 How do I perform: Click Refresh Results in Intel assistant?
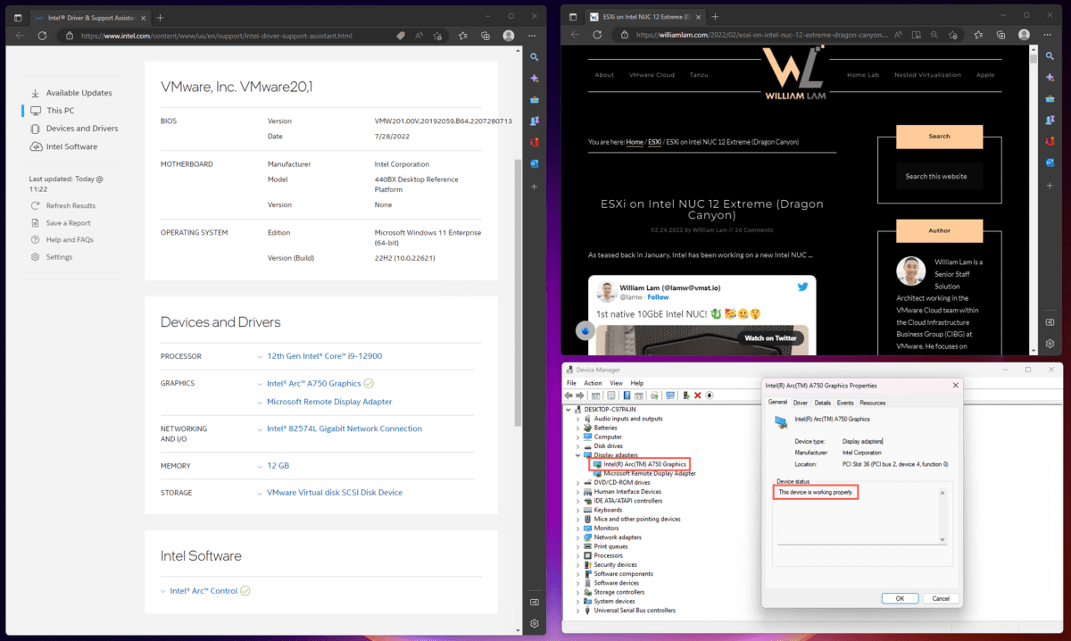point(64,205)
